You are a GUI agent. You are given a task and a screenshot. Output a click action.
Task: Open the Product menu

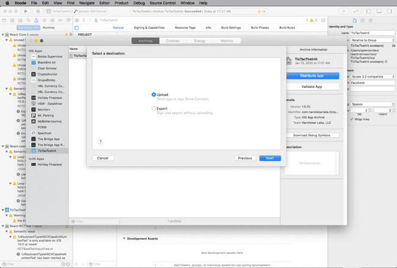pyautogui.click(x=122, y=3)
